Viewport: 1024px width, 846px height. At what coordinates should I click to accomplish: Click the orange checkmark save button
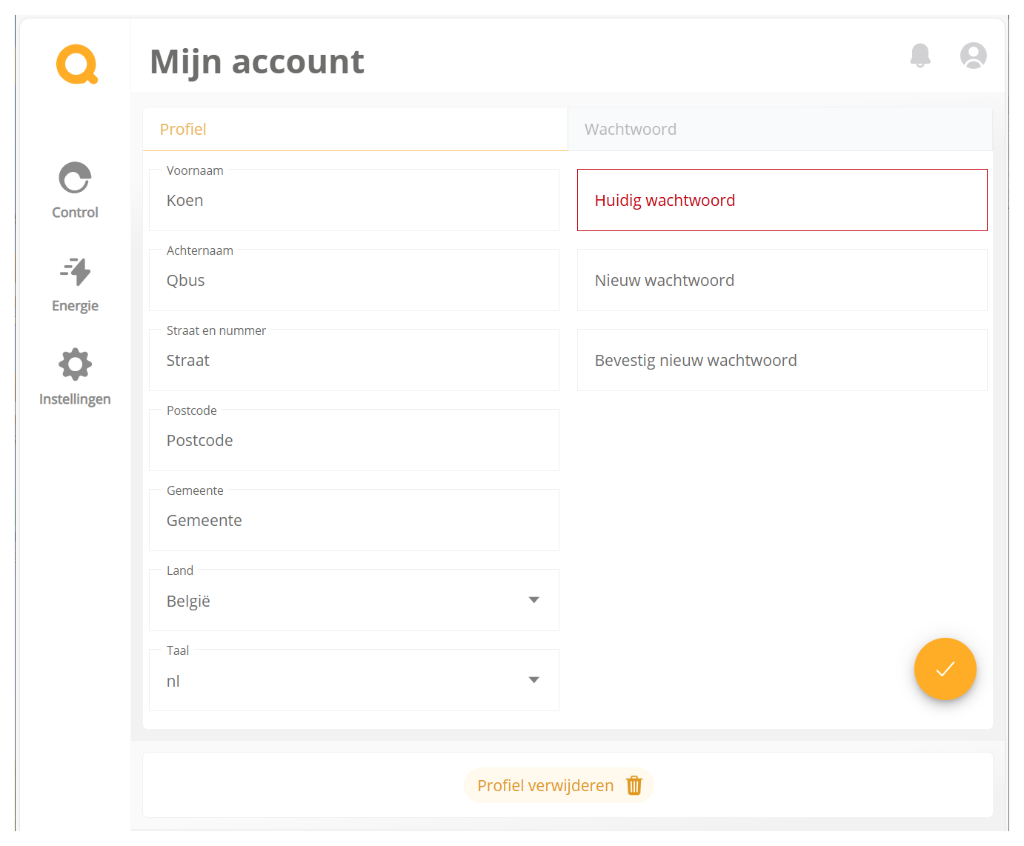(945, 669)
